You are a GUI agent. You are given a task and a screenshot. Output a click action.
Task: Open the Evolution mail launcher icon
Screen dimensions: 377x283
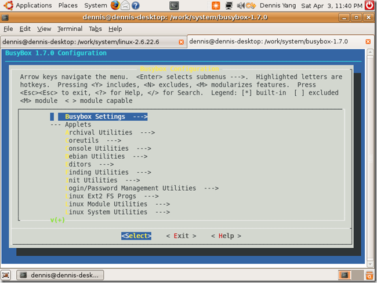pyautogui.click(x=125, y=5)
